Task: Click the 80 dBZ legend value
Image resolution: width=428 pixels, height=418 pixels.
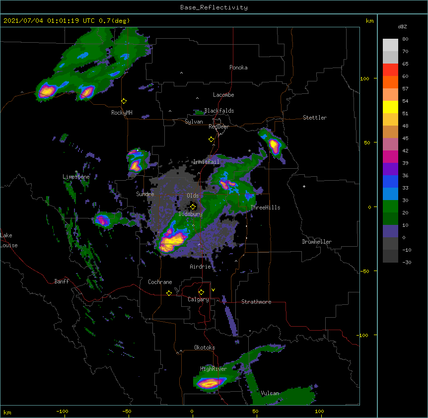Action: (405, 39)
